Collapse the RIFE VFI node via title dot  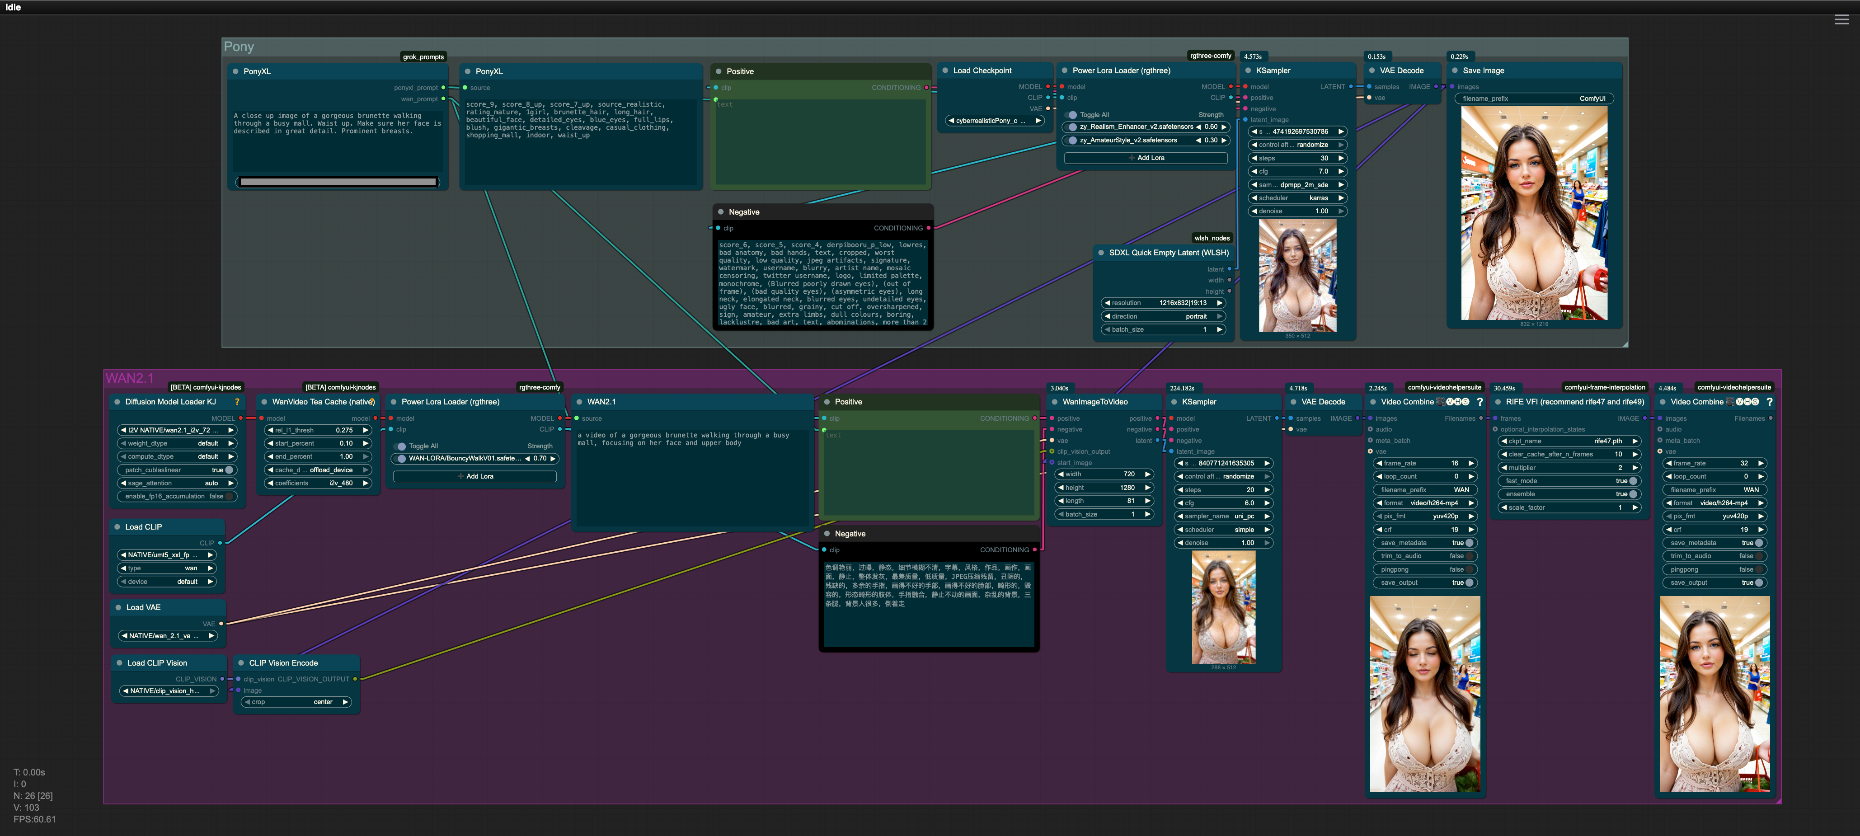click(1498, 402)
